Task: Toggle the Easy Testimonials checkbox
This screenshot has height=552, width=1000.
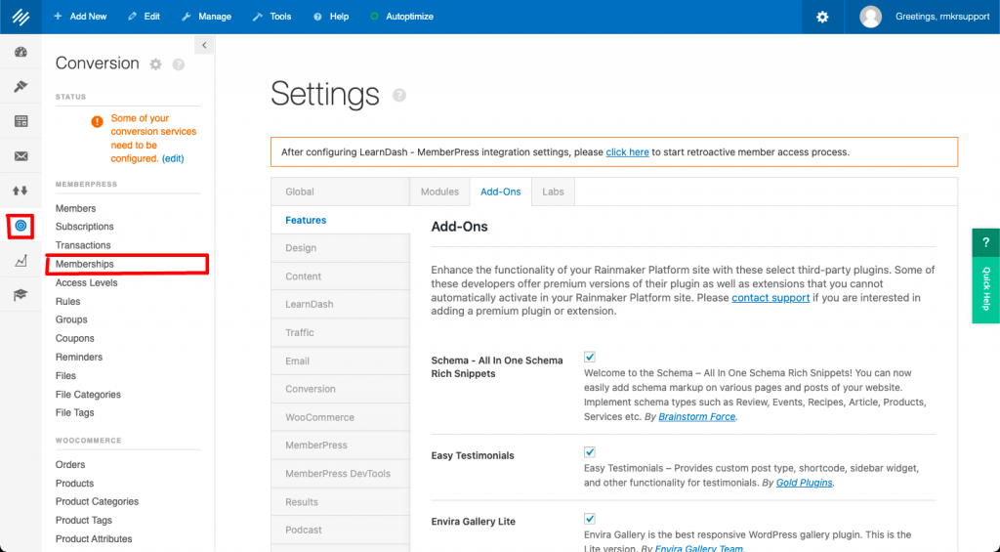Action: pos(589,452)
